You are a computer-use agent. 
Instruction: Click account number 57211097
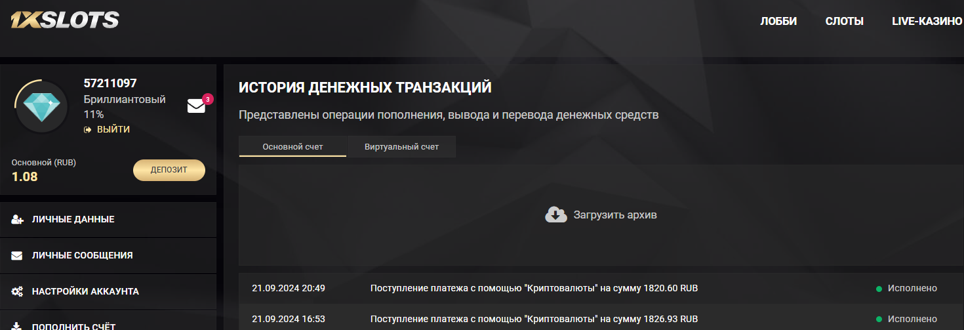(x=110, y=83)
